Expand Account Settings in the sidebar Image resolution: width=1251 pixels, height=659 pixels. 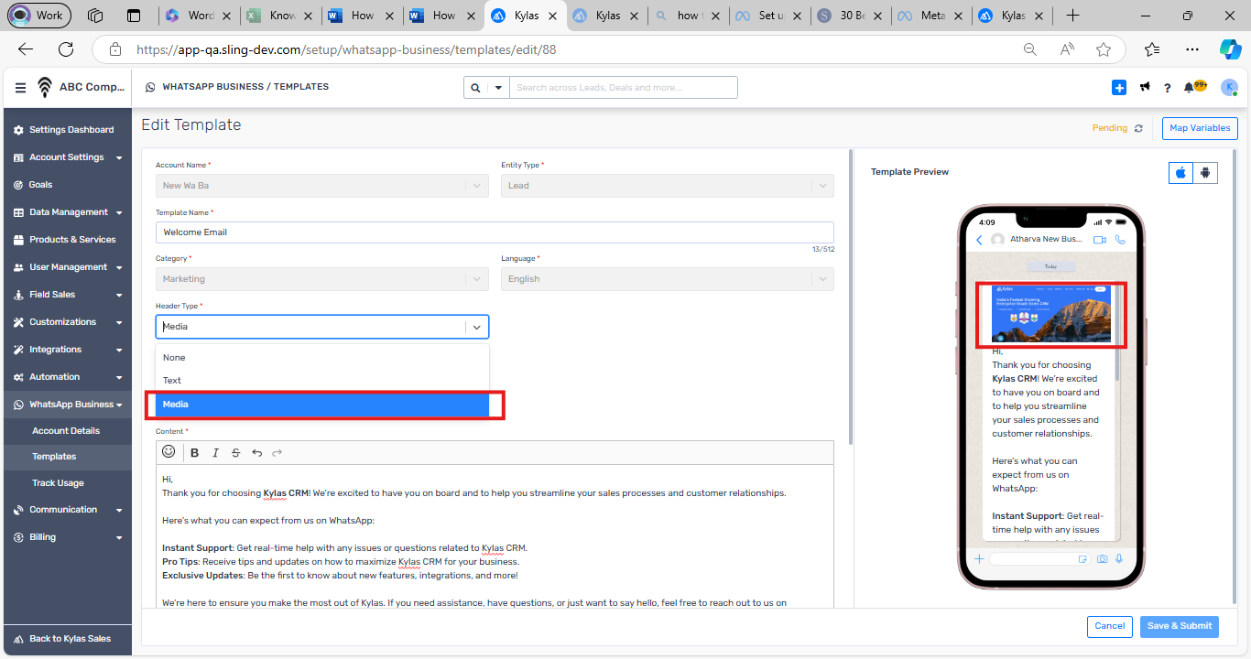point(67,157)
